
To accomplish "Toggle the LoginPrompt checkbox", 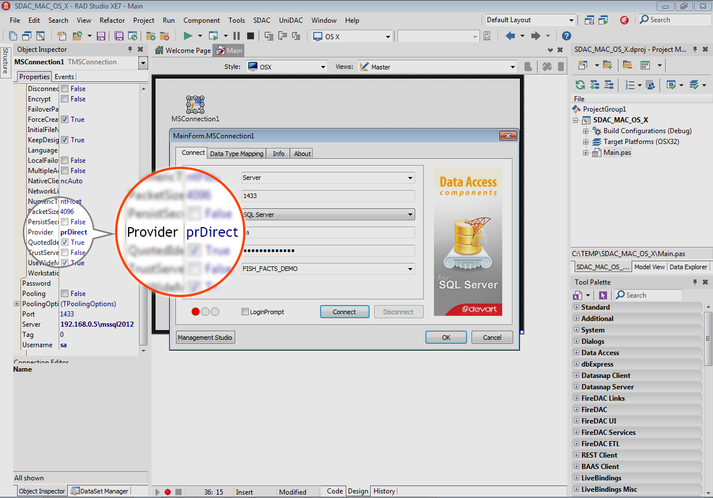I will click(x=245, y=312).
